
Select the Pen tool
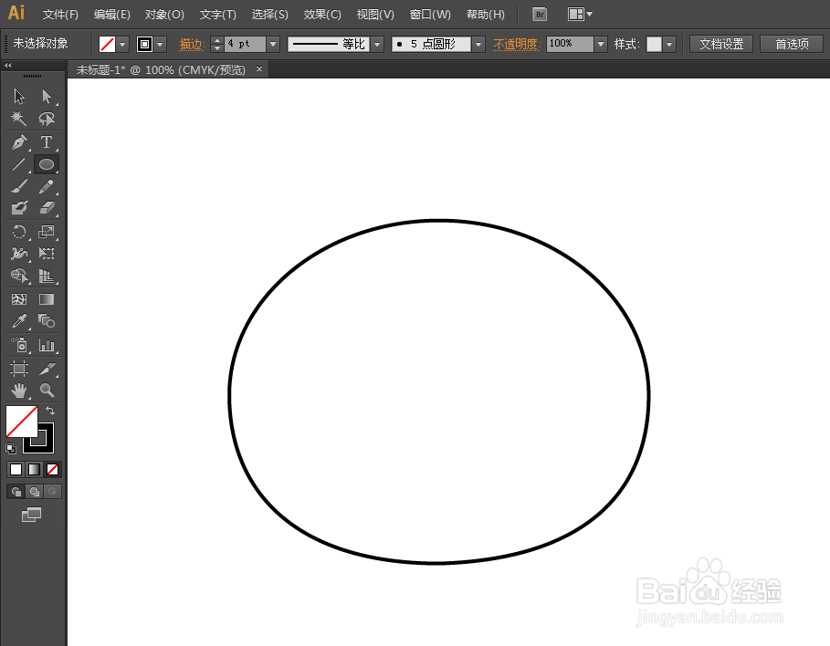click(19, 141)
